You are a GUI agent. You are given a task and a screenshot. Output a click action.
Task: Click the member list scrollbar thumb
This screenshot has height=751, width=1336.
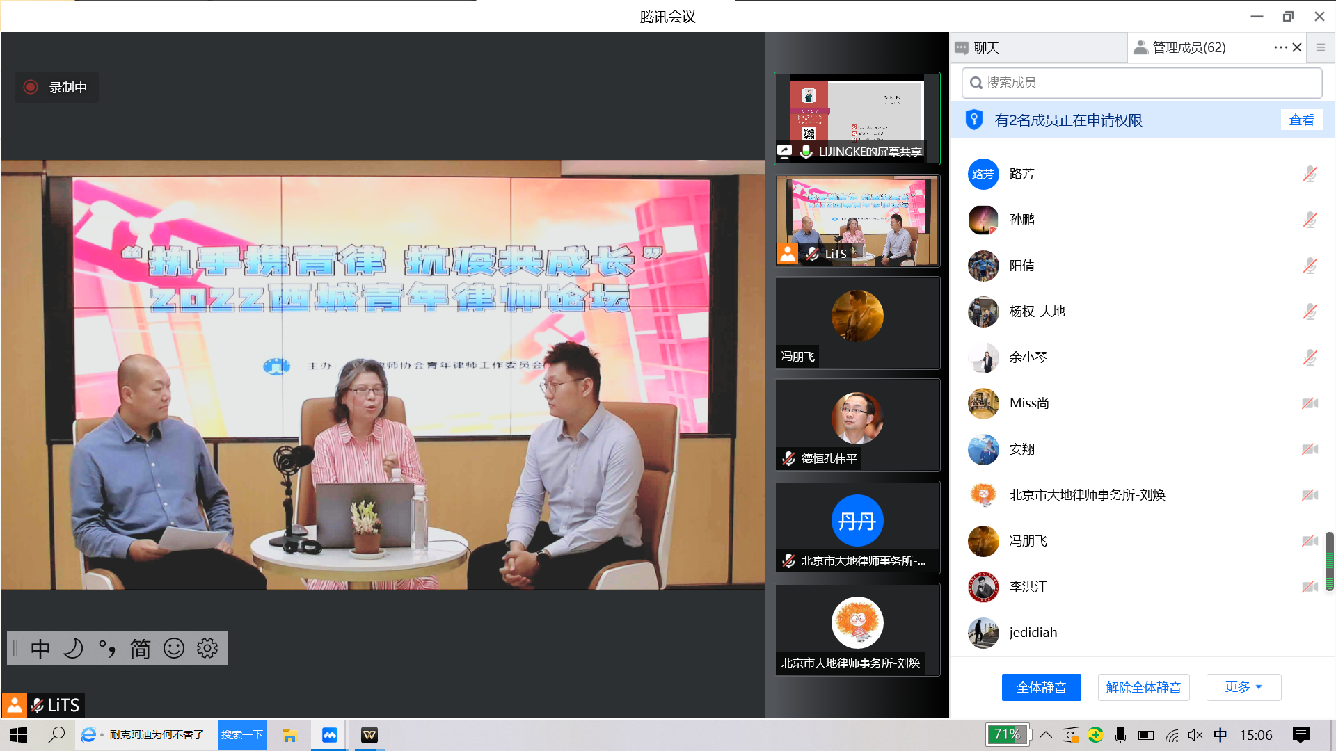tap(1329, 561)
